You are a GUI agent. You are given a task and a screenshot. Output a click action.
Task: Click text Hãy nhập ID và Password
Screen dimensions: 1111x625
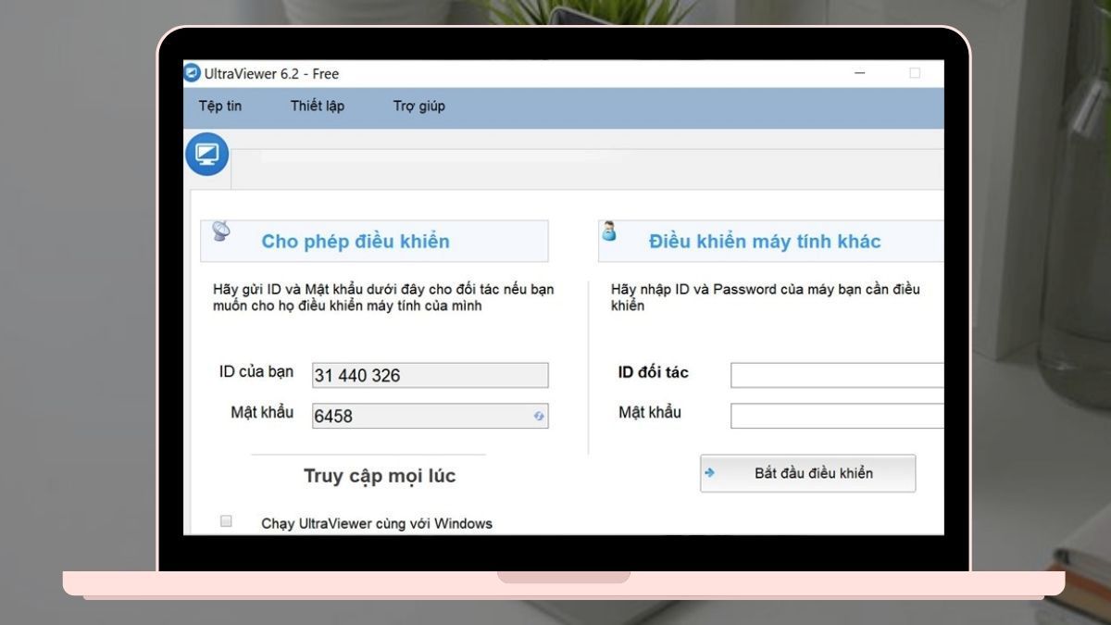pos(766,297)
